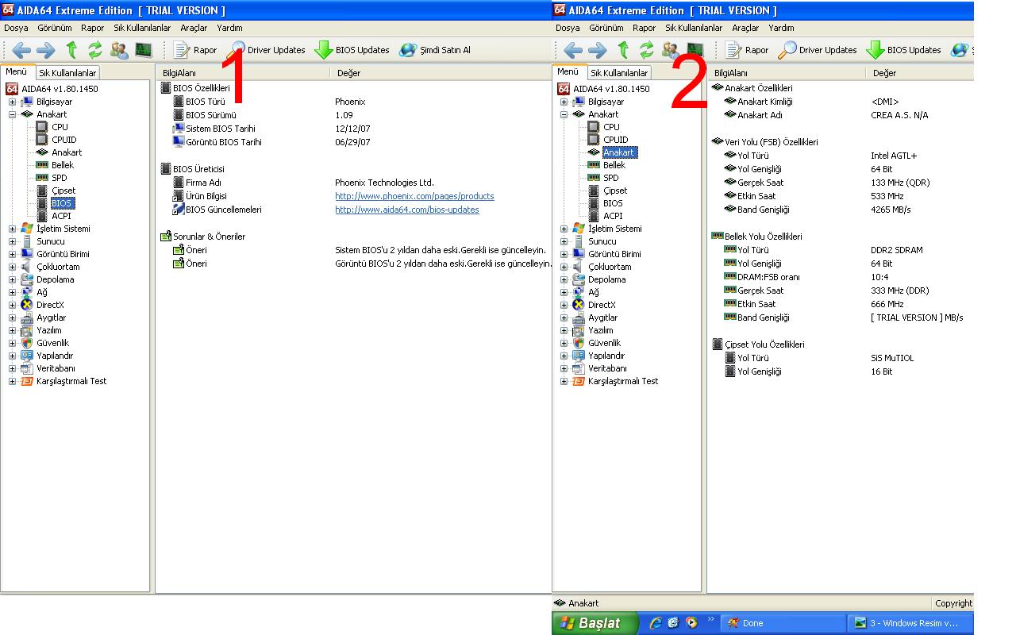Click BIOS Updates in left window toolbar
This screenshot has width=1016, height=635.
[x=352, y=50]
